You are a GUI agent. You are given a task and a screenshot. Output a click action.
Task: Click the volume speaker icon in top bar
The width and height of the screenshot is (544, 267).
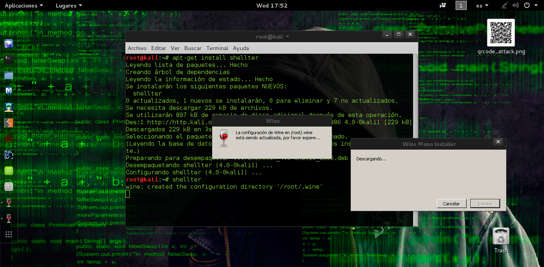516,6
